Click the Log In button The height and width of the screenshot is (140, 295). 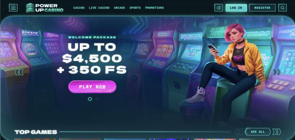point(236,8)
